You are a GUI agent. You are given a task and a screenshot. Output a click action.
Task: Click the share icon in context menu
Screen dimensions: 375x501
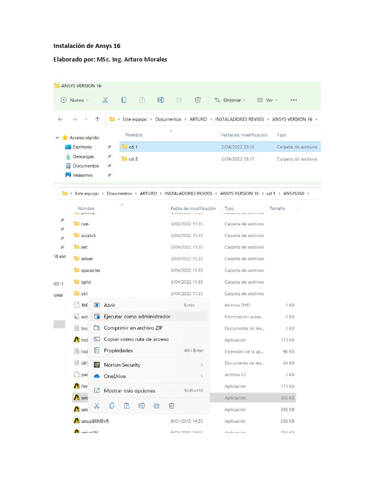click(x=157, y=406)
